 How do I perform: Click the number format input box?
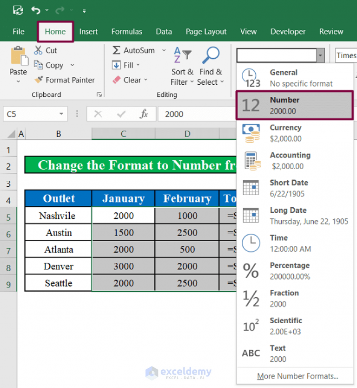[x=277, y=55]
